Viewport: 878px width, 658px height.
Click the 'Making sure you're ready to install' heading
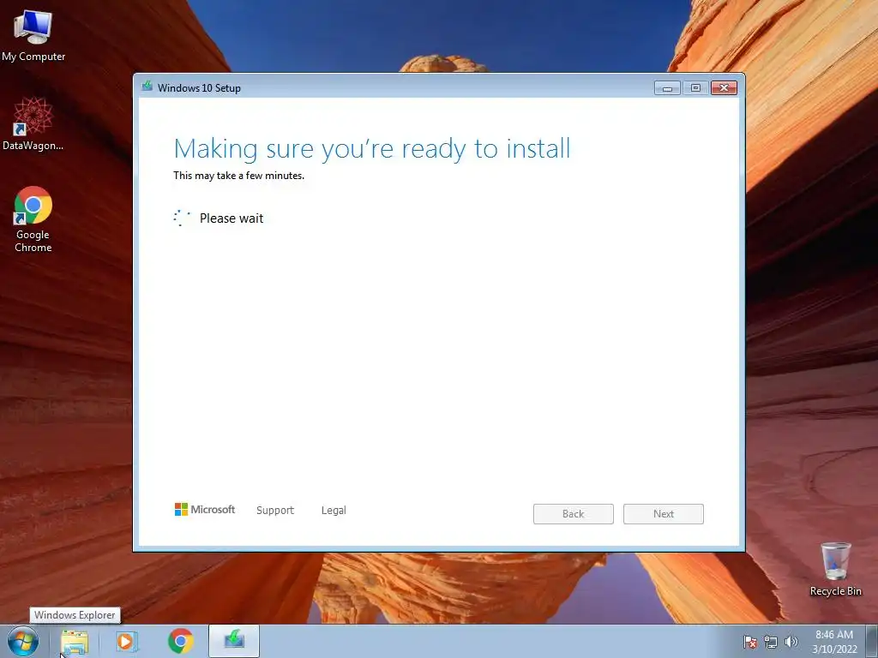(372, 149)
